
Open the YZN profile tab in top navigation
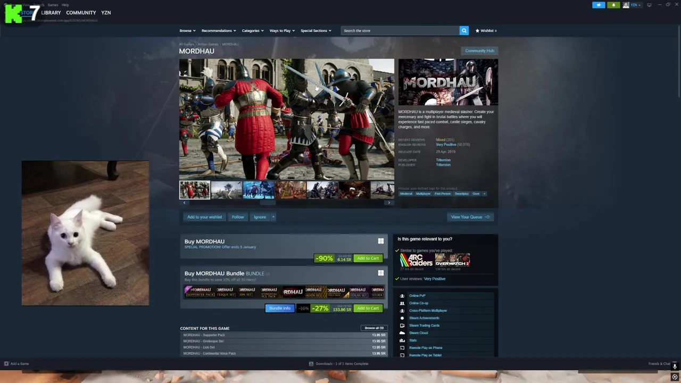pos(106,13)
